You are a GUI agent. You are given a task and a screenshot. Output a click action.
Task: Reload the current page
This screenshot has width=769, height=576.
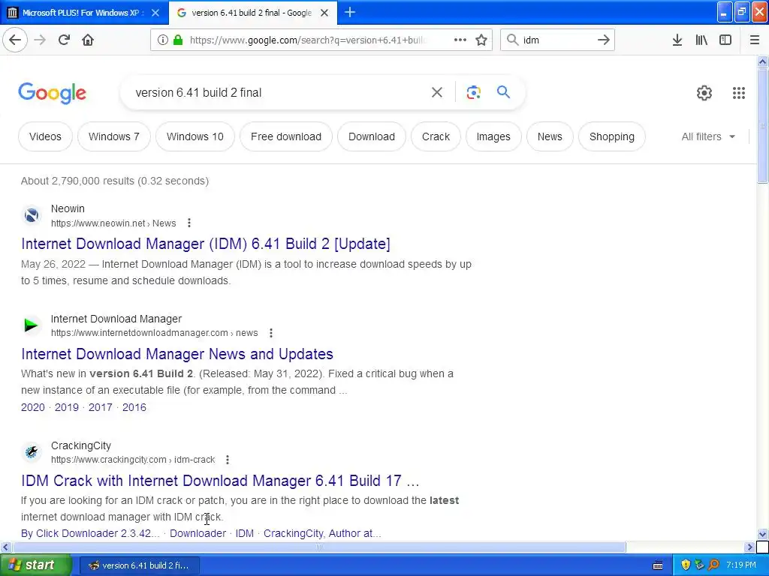coord(64,40)
